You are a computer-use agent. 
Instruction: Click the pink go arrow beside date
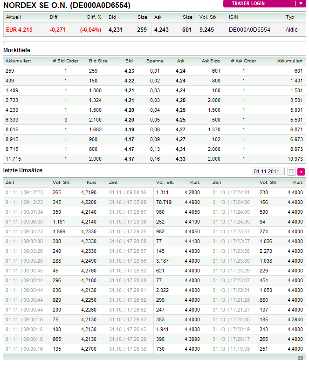click(301, 171)
